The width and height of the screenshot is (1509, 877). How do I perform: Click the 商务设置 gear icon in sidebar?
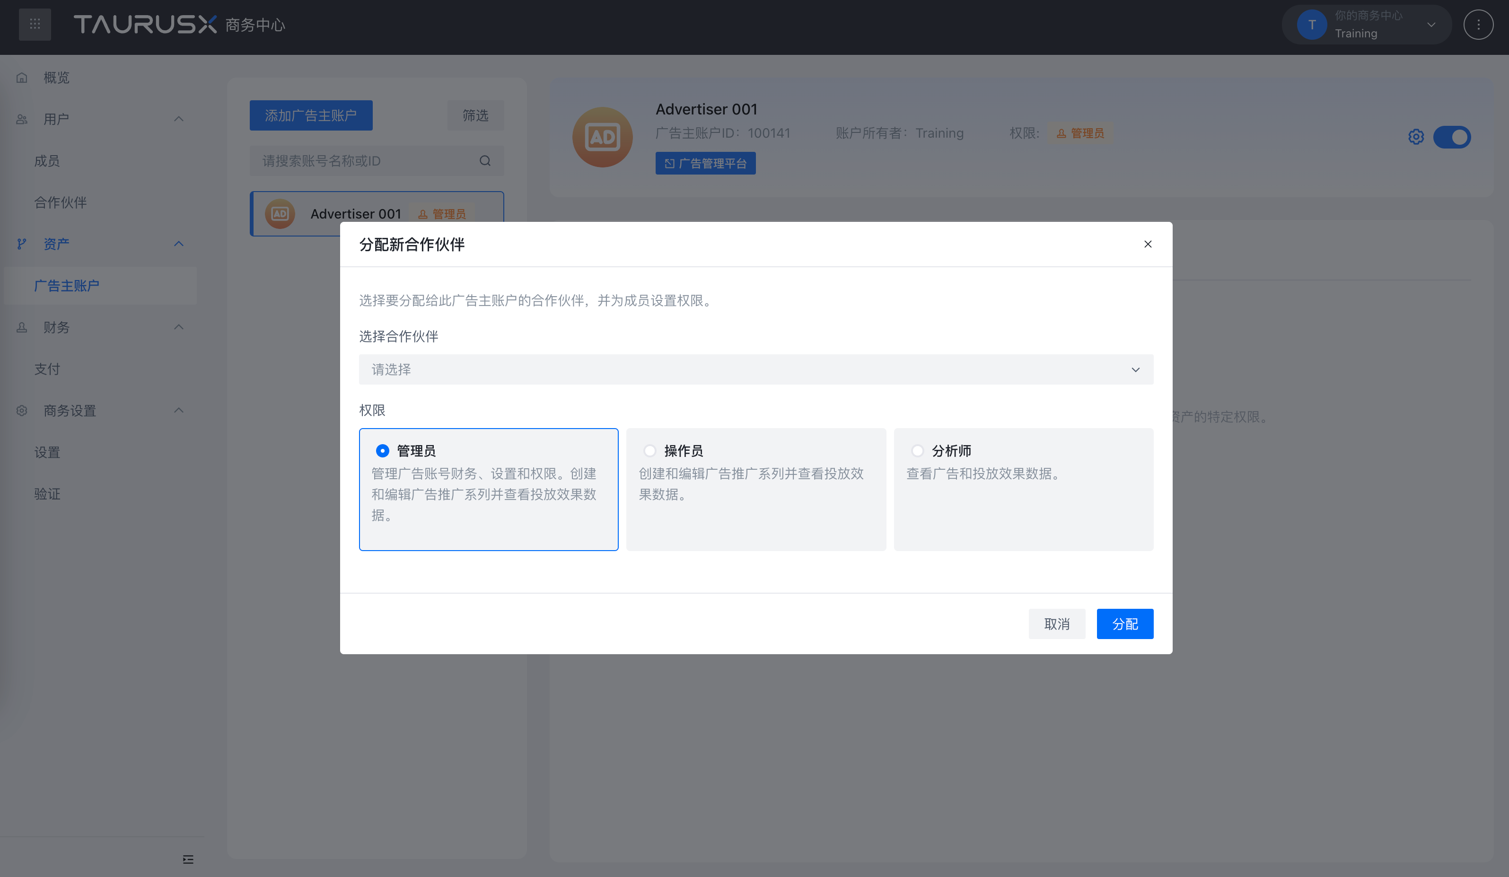pos(22,410)
